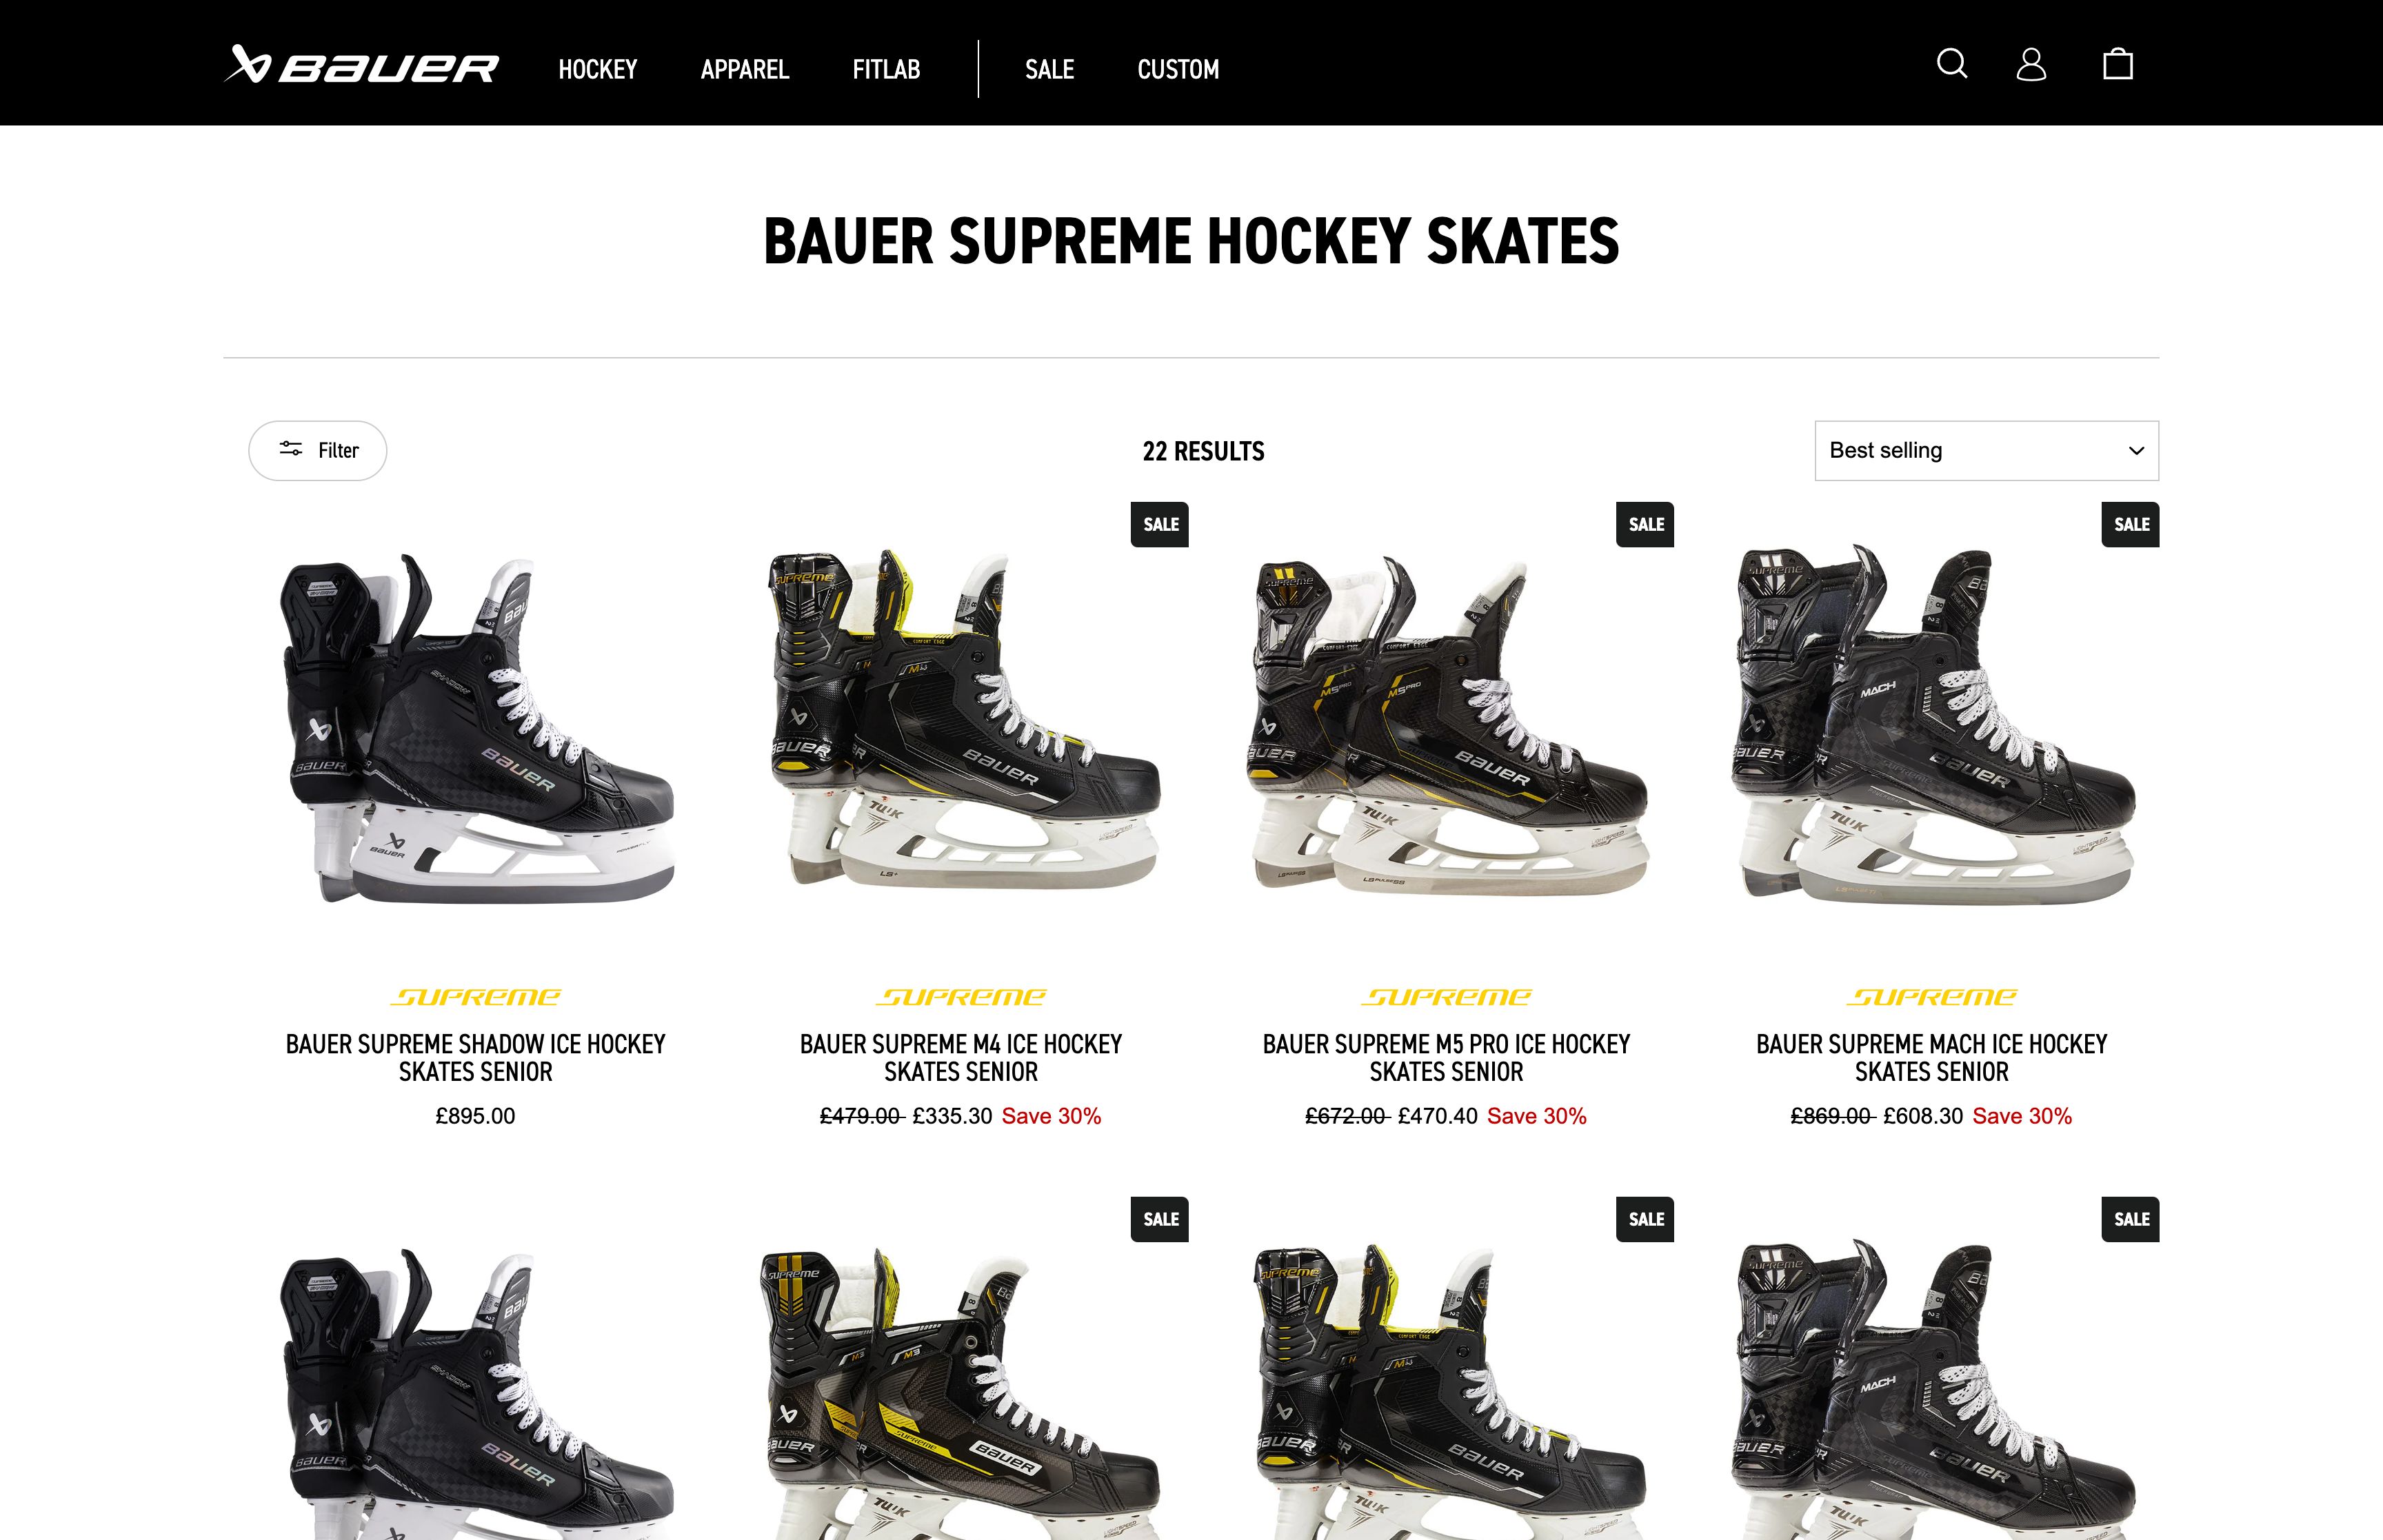Open the HOCKEY navigation menu
The height and width of the screenshot is (1540, 2383).
(x=598, y=69)
